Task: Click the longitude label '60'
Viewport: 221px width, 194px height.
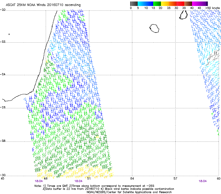Action: click(x=219, y=179)
